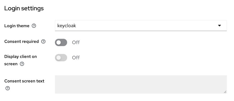View help icon beside Display client on screen
The height and width of the screenshot is (101, 234).
point(22,64)
